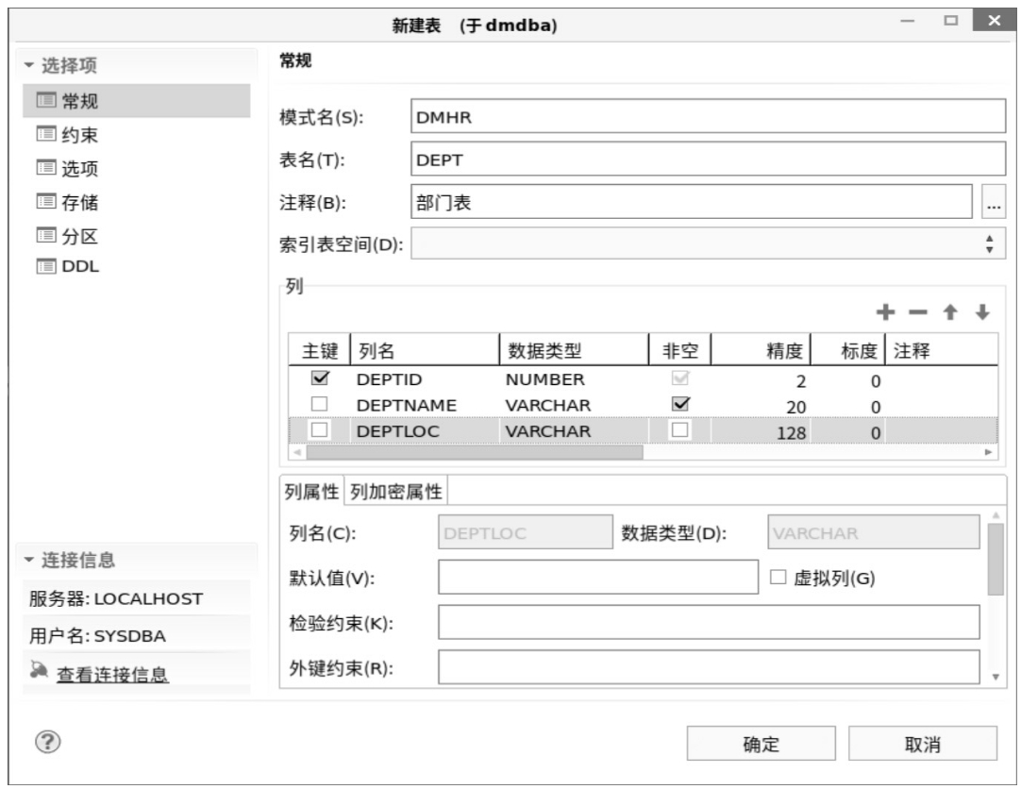Select the 列属性 tab

point(314,491)
